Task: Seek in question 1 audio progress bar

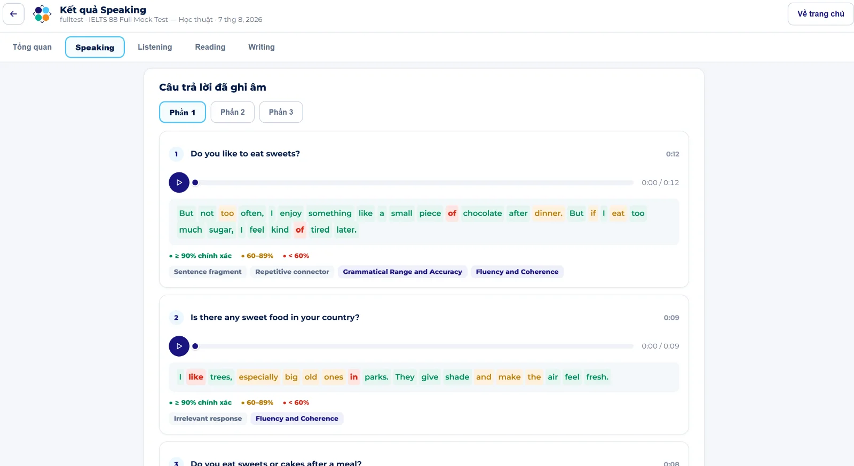Action: click(414, 183)
